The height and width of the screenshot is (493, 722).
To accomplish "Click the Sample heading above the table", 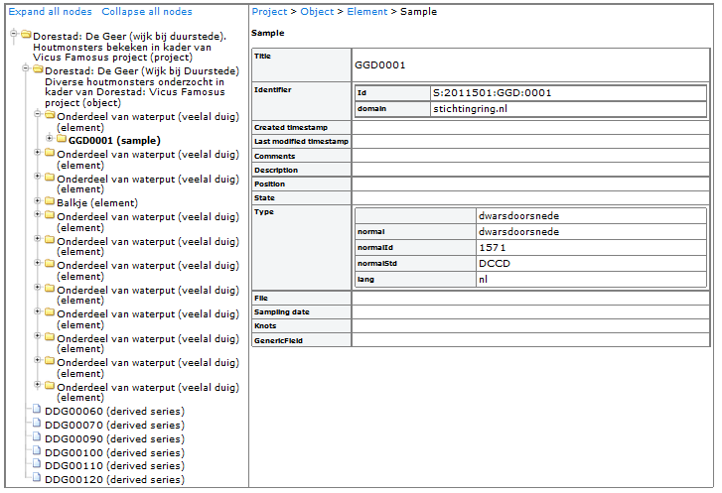I will click(267, 33).
